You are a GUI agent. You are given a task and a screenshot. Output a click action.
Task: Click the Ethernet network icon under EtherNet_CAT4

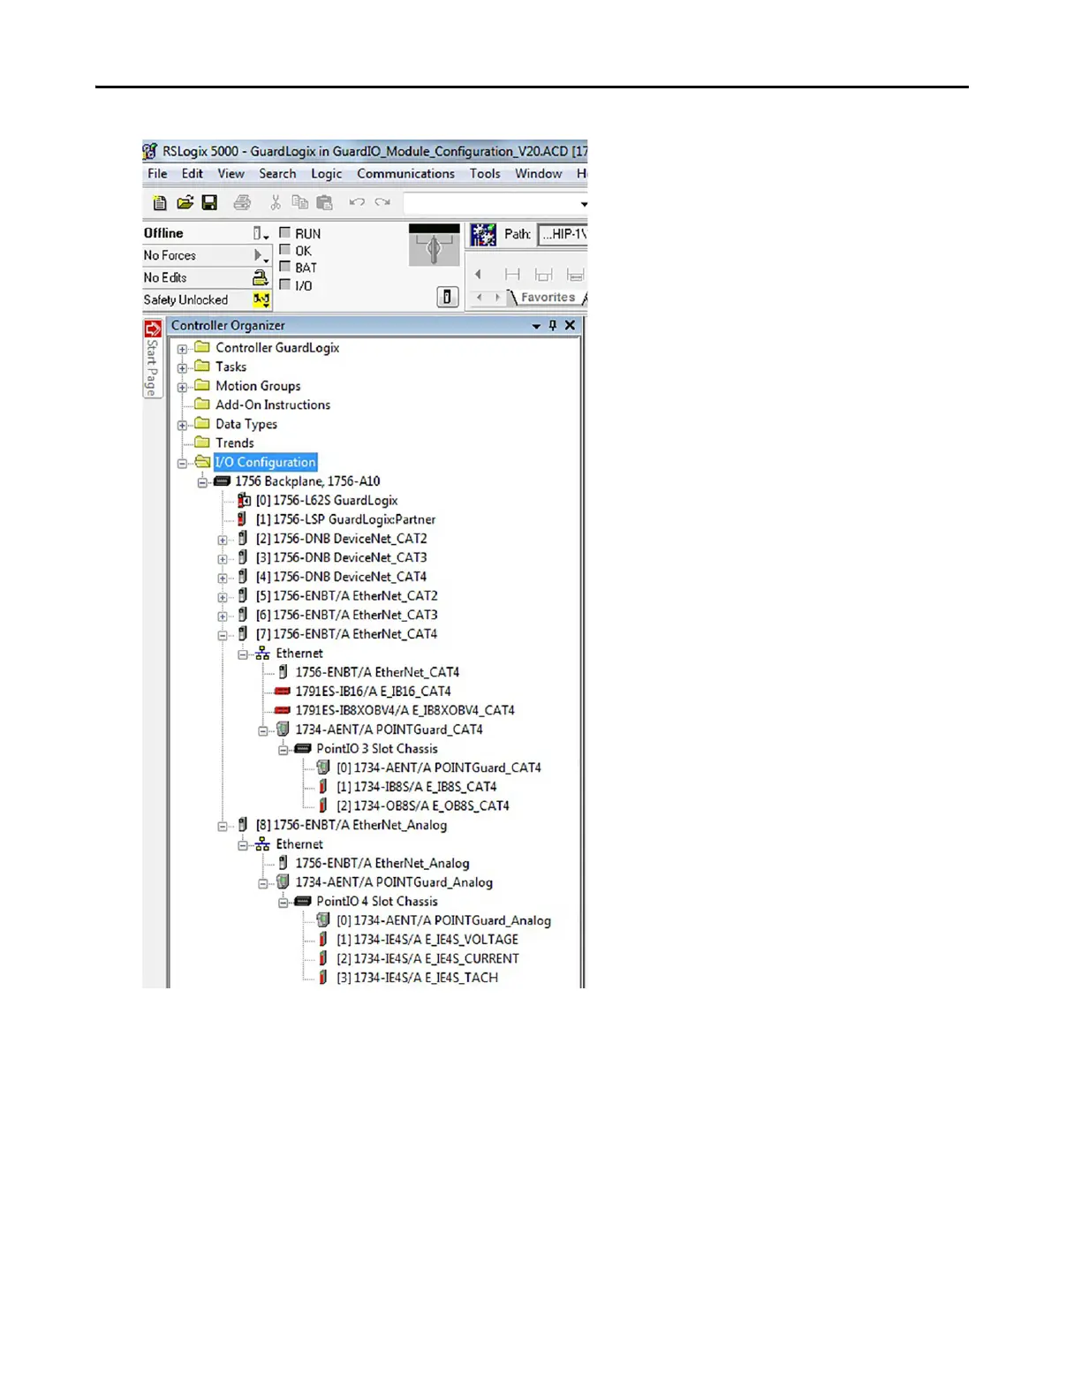[262, 654]
